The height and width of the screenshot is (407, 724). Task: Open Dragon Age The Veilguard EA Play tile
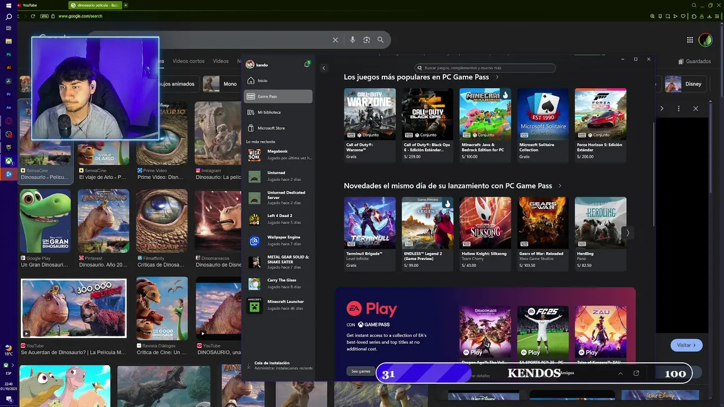click(x=485, y=335)
